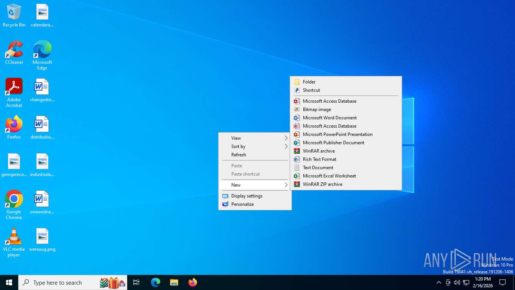Create a new Bitmap image
Screen dimensions: 515x290
pyautogui.click(x=346, y=110)
